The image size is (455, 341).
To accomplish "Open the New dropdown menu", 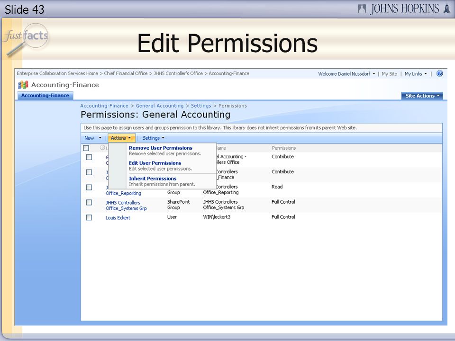I will [x=93, y=138].
